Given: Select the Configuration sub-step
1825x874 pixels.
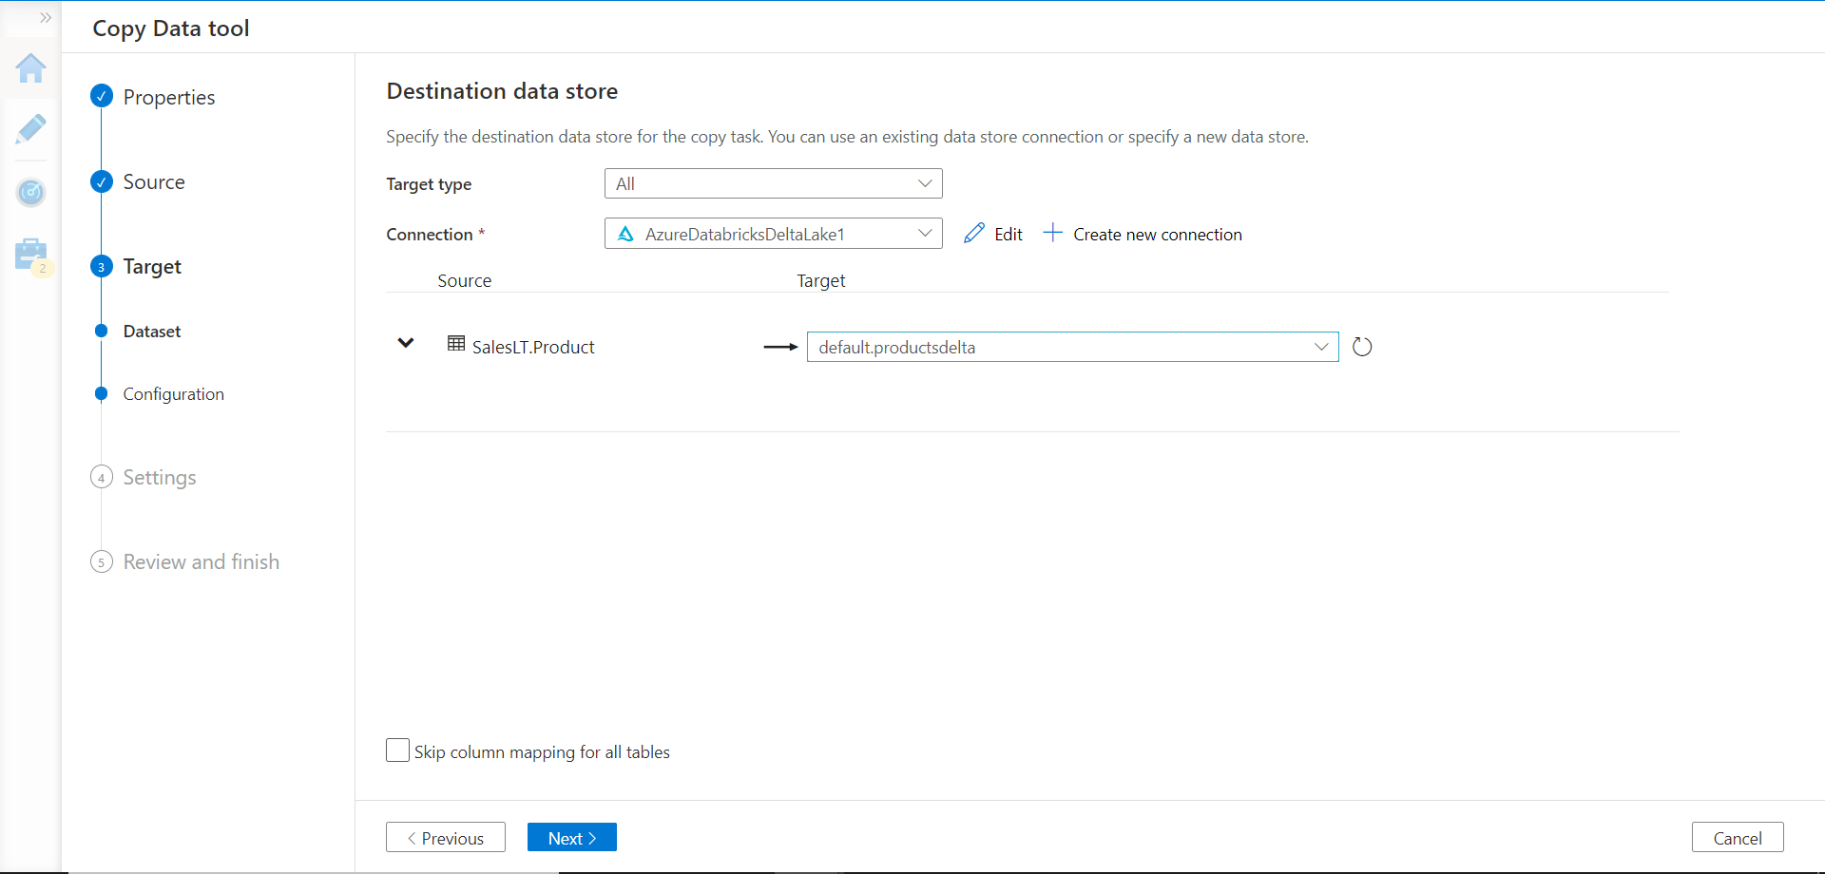Looking at the screenshot, I should click(173, 394).
